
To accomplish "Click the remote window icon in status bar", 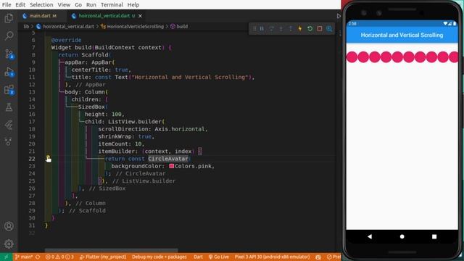I will coord(6,257).
